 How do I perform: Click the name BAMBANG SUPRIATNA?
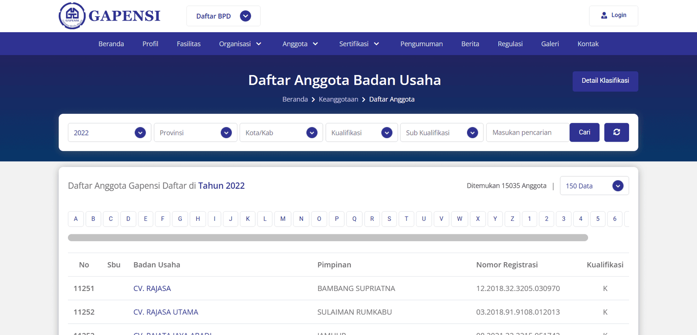click(x=356, y=288)
